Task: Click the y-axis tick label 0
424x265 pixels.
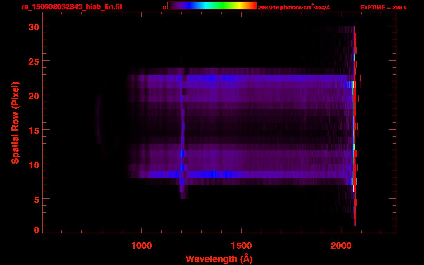Action: tap(36, 230)
